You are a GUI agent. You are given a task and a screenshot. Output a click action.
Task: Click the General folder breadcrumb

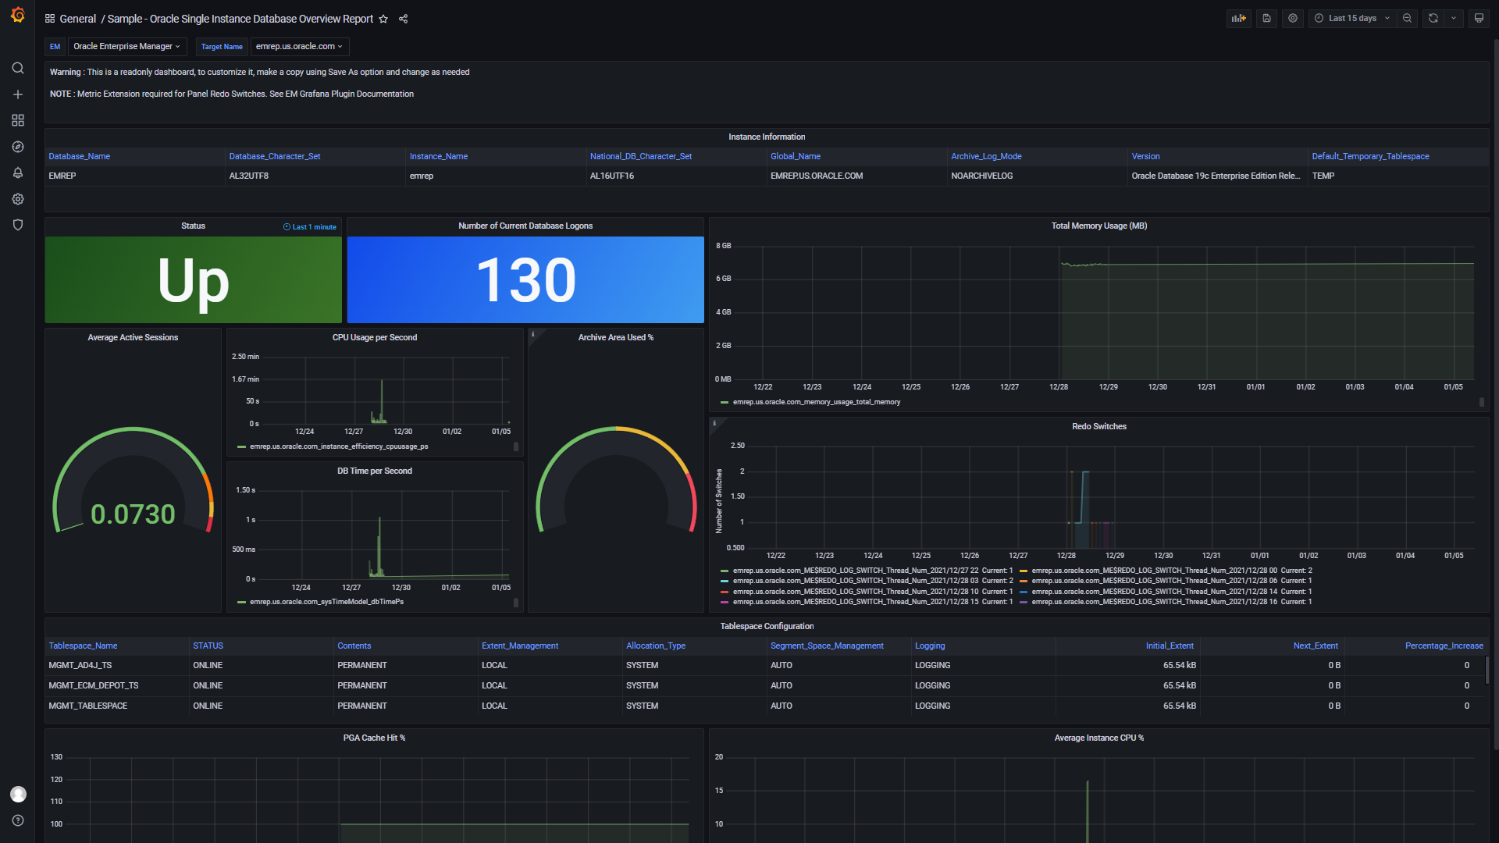pos(77,19)
